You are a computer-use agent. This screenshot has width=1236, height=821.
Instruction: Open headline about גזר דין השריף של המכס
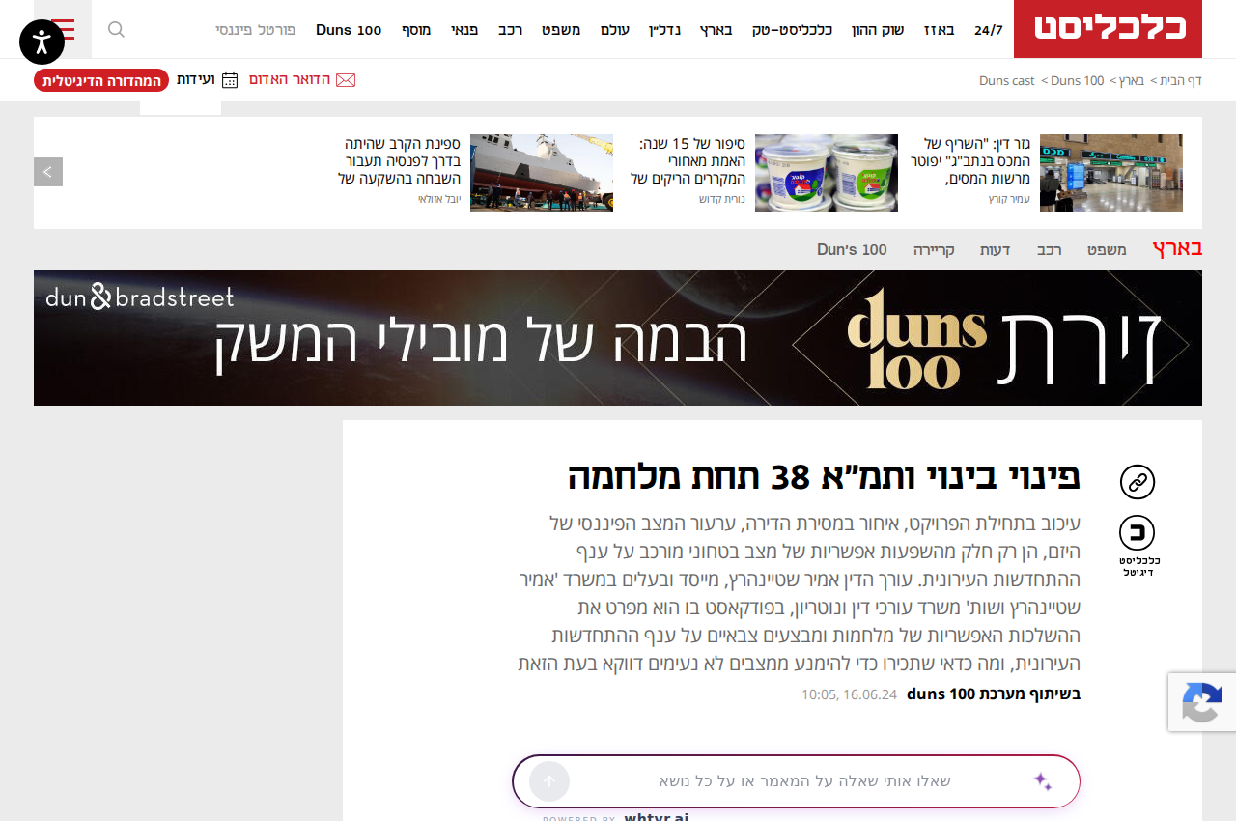(970, 161)
